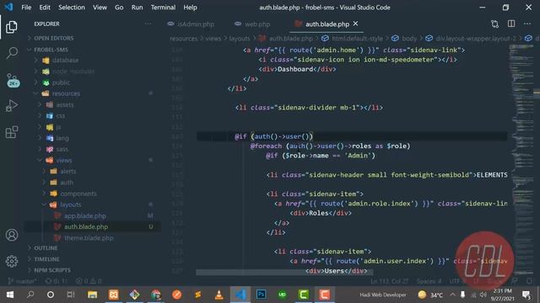Expand the node_modules folder
This screenshot has height=303, width=540.
(73, 72)
